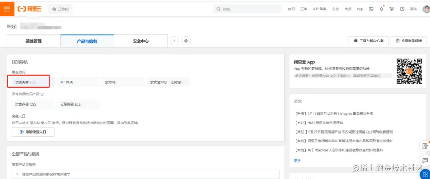The width and height of the screenshot is (430, 179).
Task: Click 添加快捷入口 button
Action: coord(33,132)
